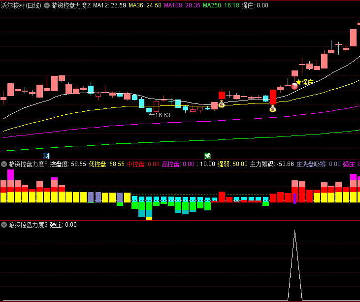Click the 沃尔核材(日线) stock title
360x302 pixels.
click(x=21, y=5)
